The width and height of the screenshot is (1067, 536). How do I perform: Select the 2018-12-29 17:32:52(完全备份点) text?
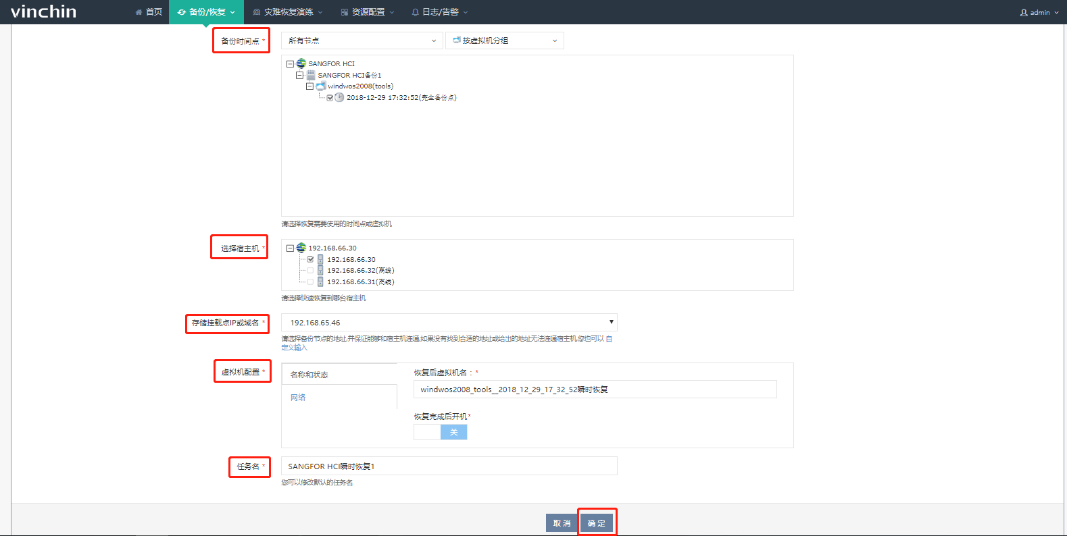coord(401,97)
